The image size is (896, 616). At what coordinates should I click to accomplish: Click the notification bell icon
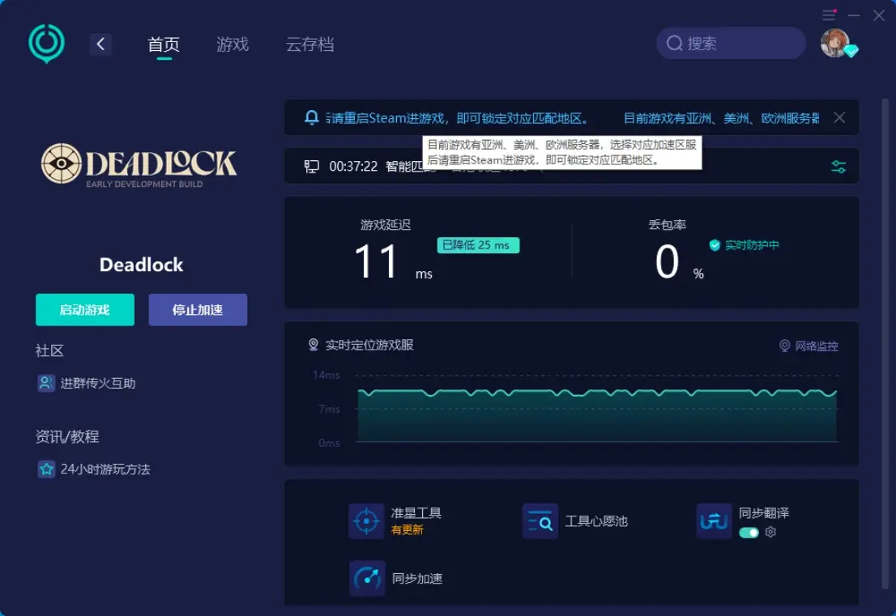[311, 117]
